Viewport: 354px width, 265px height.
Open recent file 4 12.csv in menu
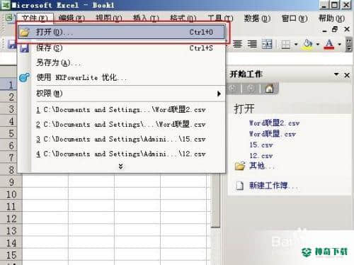click(x=121, y=154)
